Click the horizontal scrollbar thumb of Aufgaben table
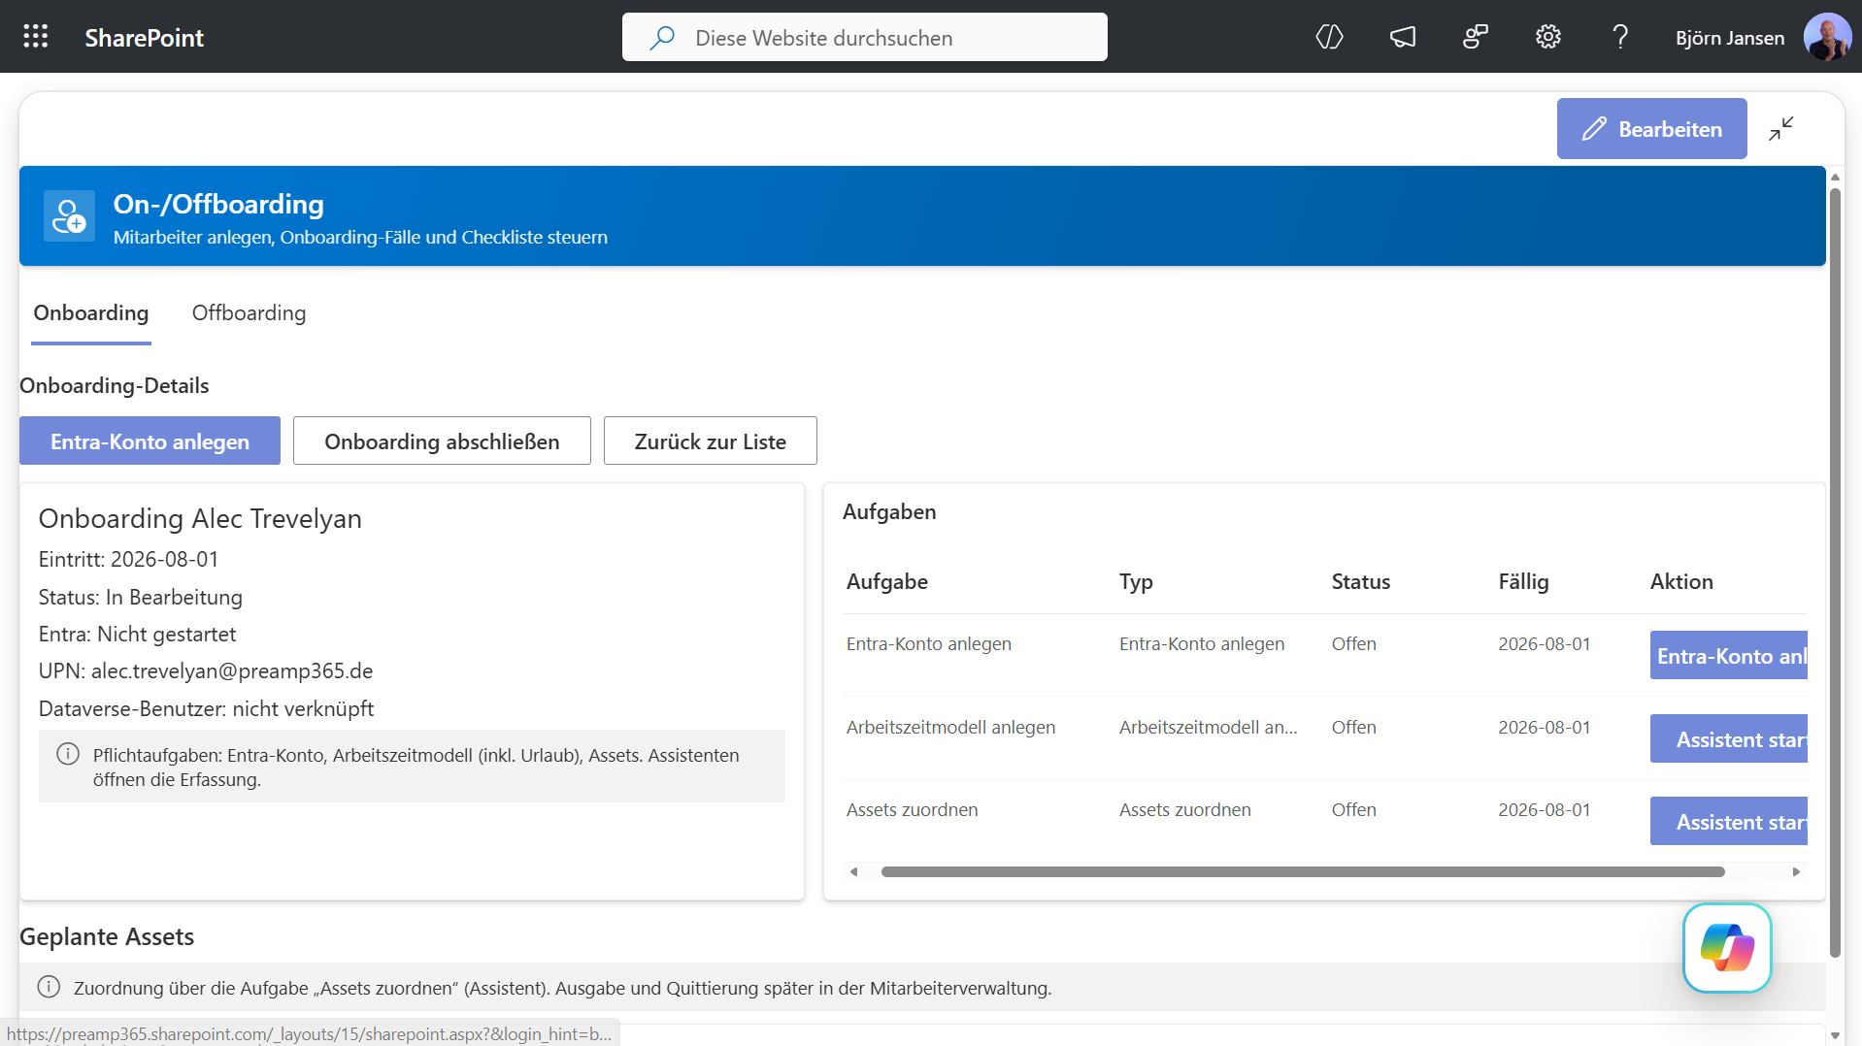This screenshot has height=1046, width=1862. (x=1302, y=871)
